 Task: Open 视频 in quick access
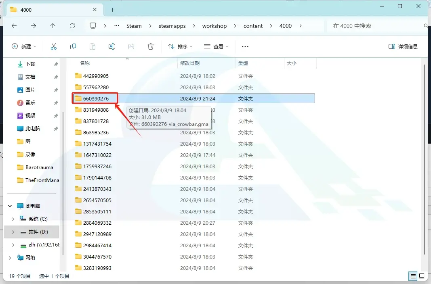point(30,115)
